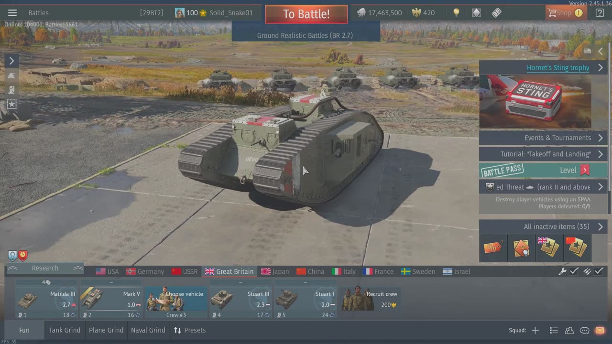Toggle the auto-repair wrench checkbox
Viewport: 612px width, 344px height.
point(574,271)
